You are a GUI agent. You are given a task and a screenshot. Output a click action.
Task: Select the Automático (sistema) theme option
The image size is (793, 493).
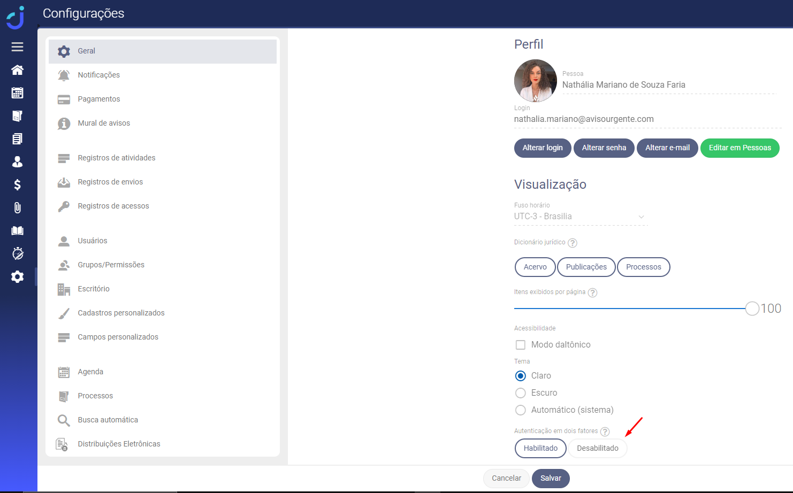(x=520, y=410)
